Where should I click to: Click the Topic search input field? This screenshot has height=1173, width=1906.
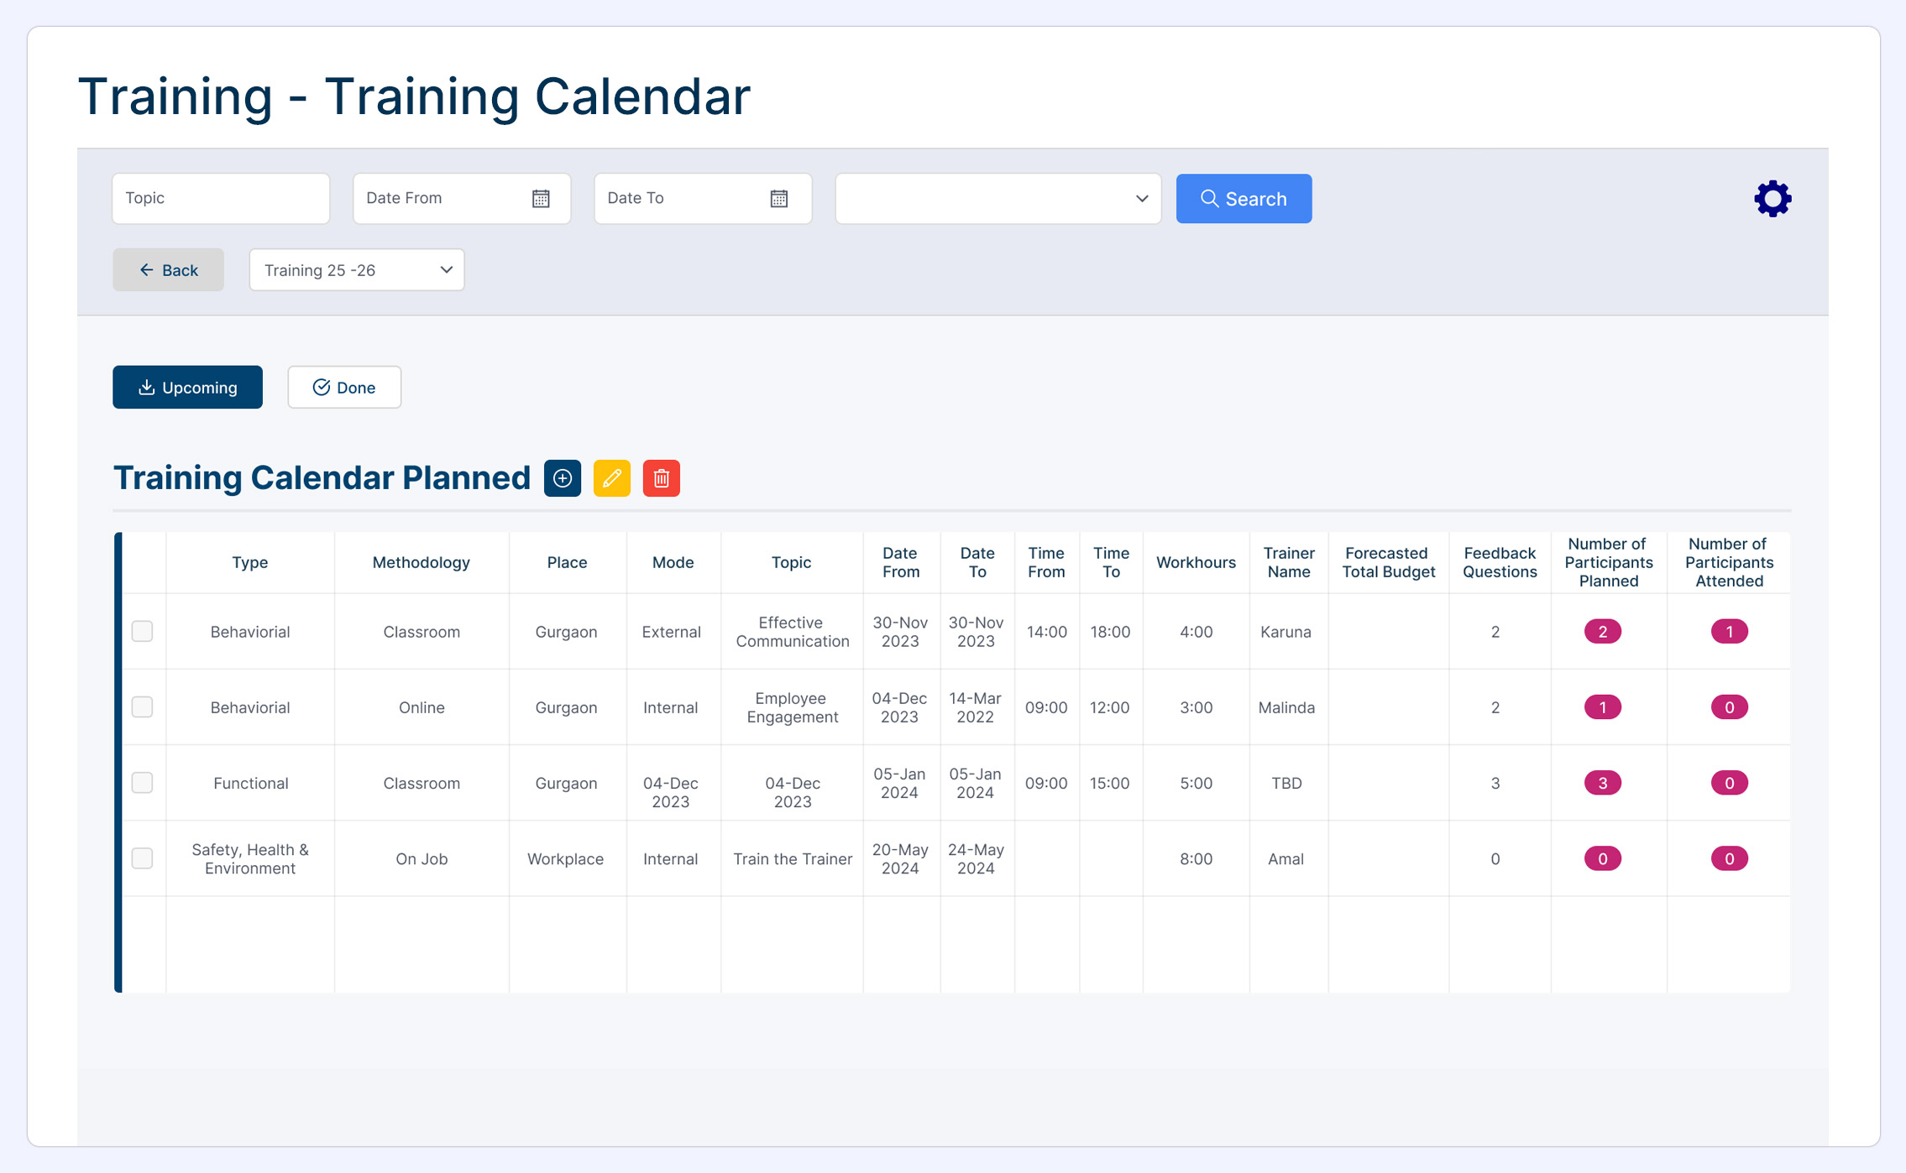[221, 199]
